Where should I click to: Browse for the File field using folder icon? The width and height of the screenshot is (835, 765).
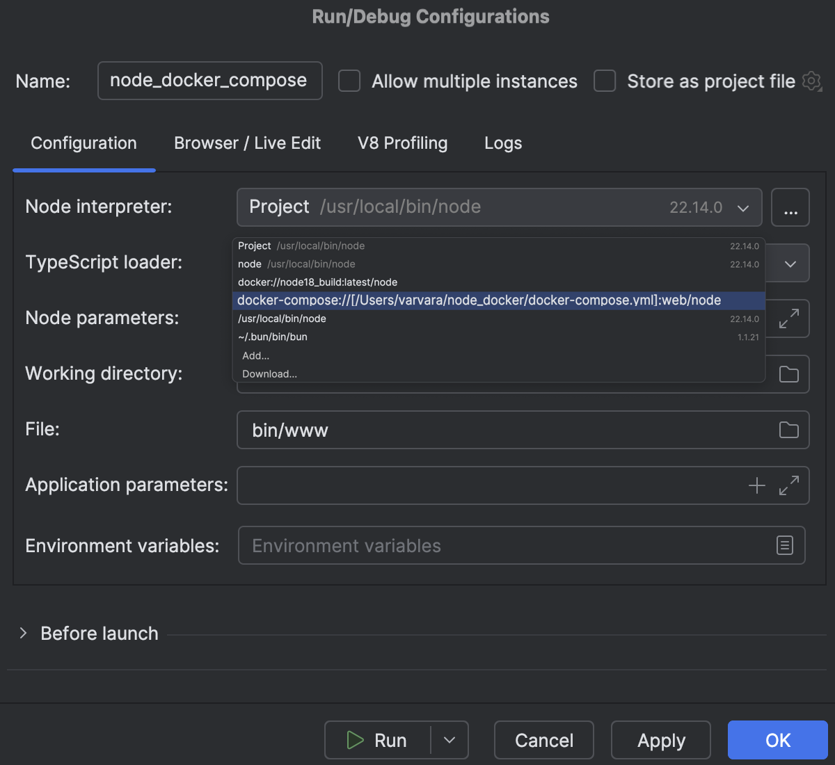[x=788, y=430]
